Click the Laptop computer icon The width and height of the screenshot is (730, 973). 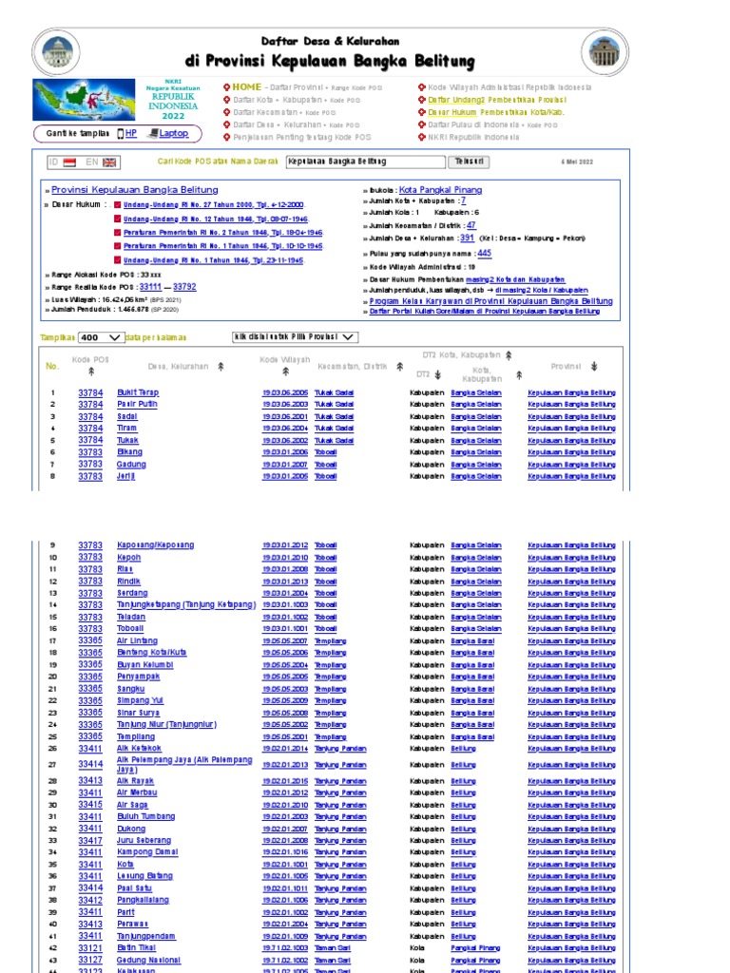(x=153, y=133)
